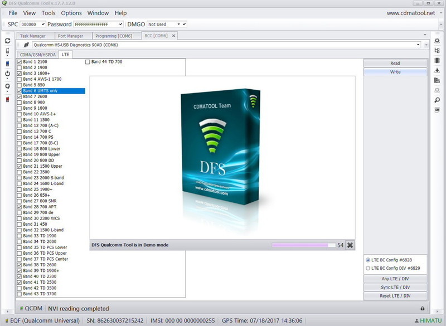Click the red phone icon in left sidebar
This screenshot has height=326, width=446.
pyautogui.click(x=7, y=99)
